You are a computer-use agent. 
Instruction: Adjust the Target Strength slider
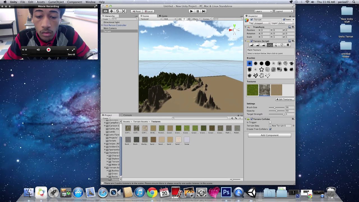277,114
